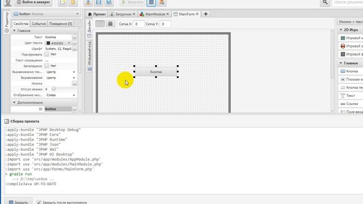Select Плоская кнопка component in the palette

(351, 79)
